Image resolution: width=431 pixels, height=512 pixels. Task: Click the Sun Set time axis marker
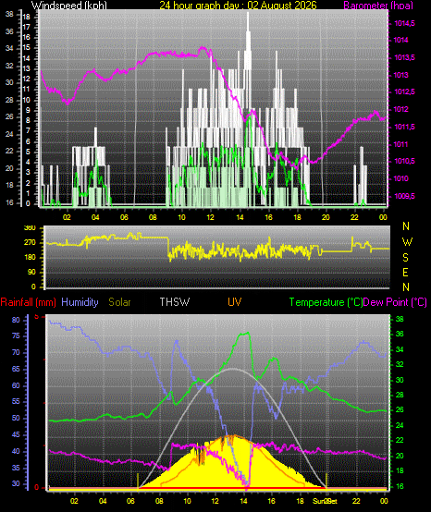pos(325,501)
